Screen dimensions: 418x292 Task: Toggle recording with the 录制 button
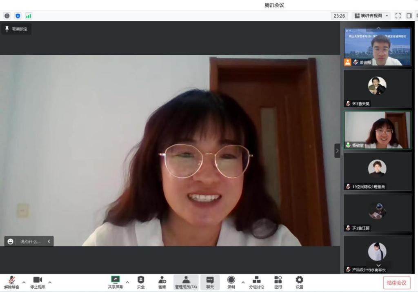(231, 282)
